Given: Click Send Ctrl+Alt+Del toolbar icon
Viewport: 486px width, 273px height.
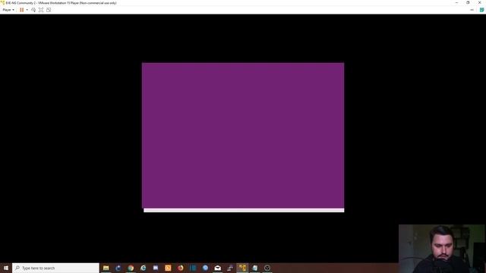Looking at the screenshot, I should click(33, 10).
